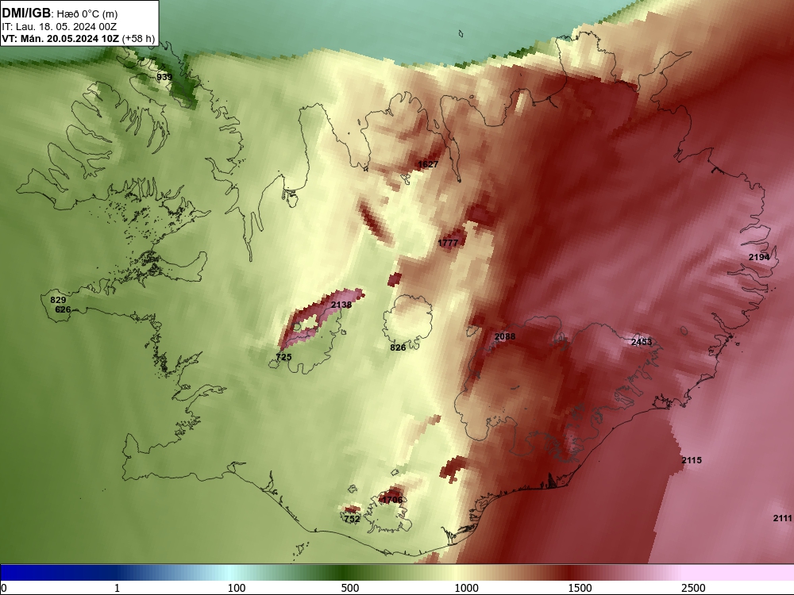Click the DMI/IGB title text
The width and height of the screenshot is (794, 595).
coord(26,13)
